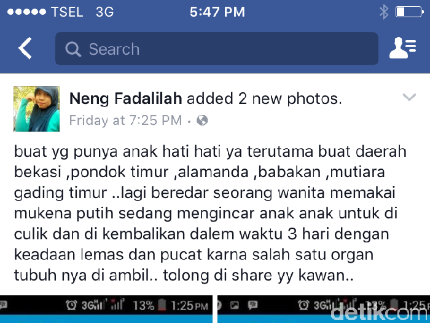This screenshot has height=323, width=430.
Task: Tap the battery indicator icon
Action: click(x=409, y=12)
